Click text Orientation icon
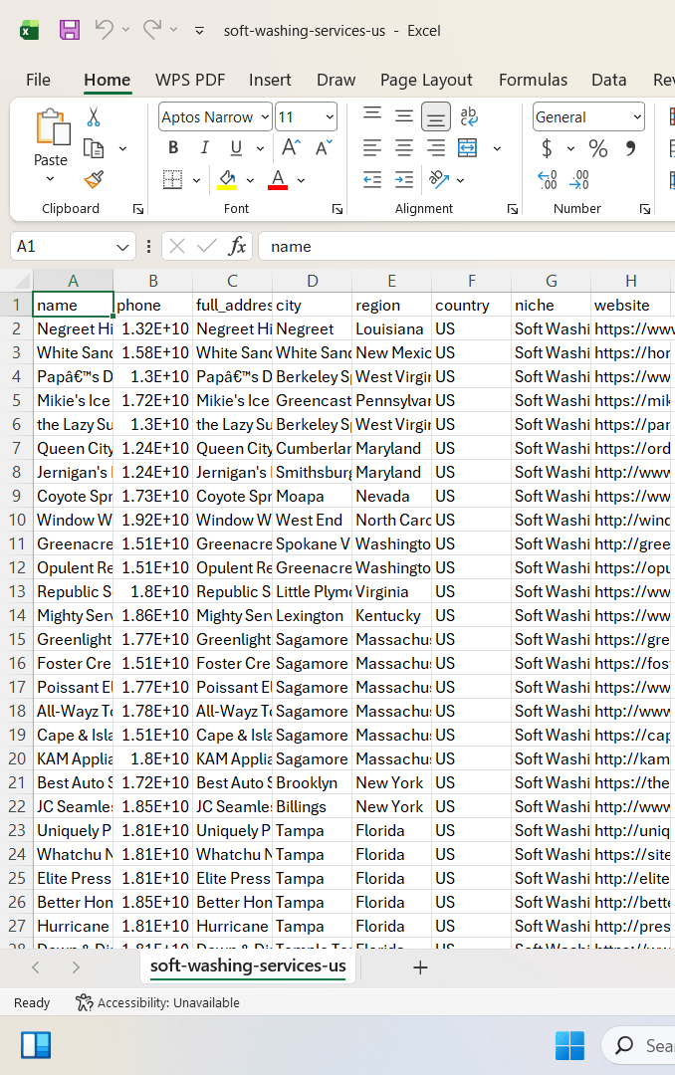The width and height of the screenshot is (675, 1075). pos(439,179)
